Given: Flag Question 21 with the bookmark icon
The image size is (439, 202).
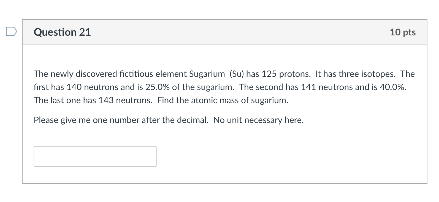Looking at the screenshot, I should point(11,32).
